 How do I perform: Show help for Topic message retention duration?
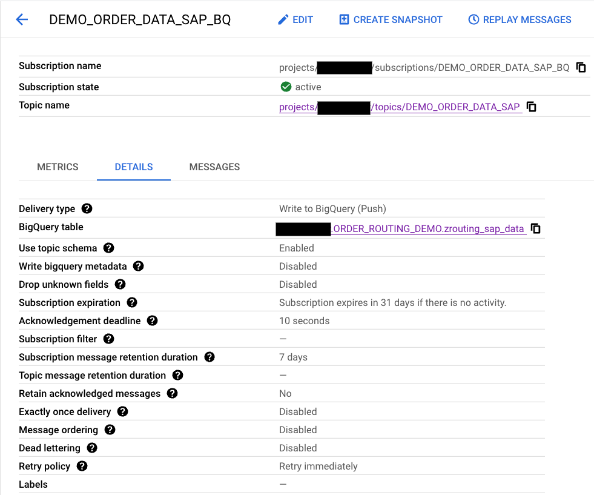click(x=177, y=375)
